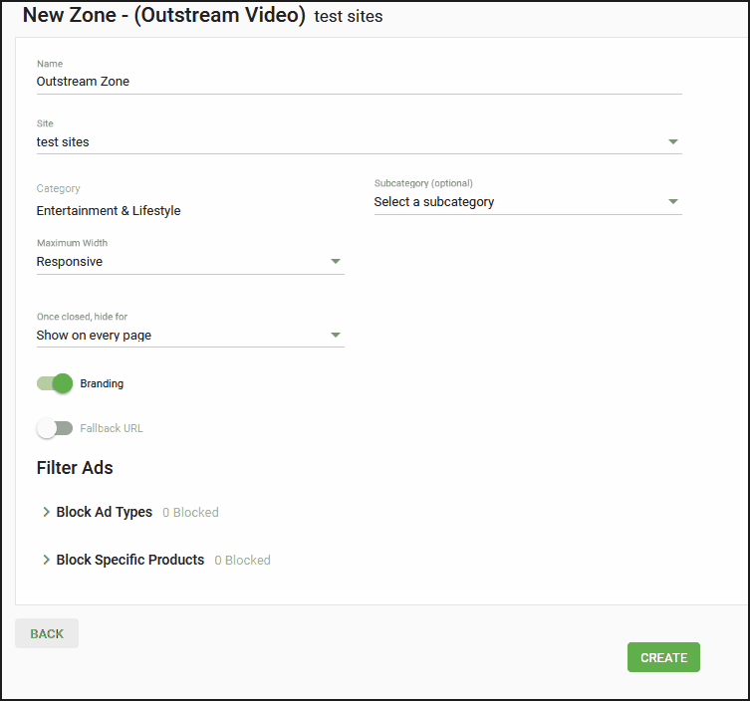Expand the Block Specific Products section
Image resolution: width=750 pixels, height=701 pixels.
tap(130, 560)
